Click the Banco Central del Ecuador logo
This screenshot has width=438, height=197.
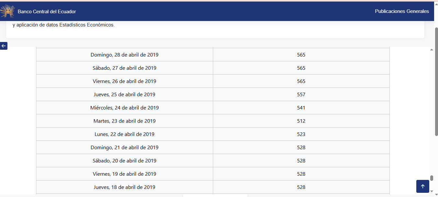coord(7,12)
